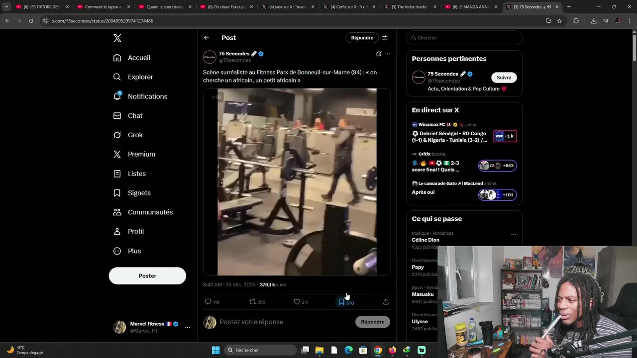The height and width of the screenshot is (358, 637).
Task: Bookmark this page with star icon
Action: [559, 21]
